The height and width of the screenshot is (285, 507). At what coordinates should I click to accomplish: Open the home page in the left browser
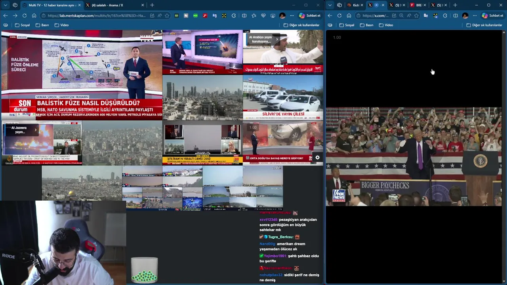[34, 15]
